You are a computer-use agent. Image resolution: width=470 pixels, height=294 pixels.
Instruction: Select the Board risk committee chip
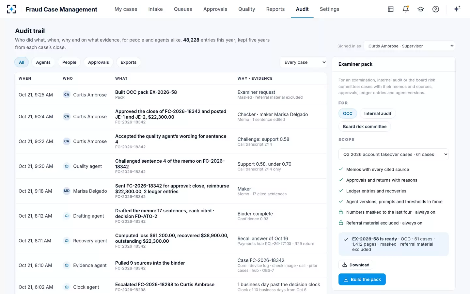pos(365,126)
